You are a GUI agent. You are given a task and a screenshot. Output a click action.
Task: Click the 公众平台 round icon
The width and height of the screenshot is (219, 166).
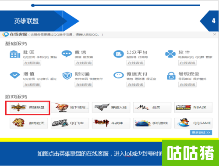pos(119,54)
